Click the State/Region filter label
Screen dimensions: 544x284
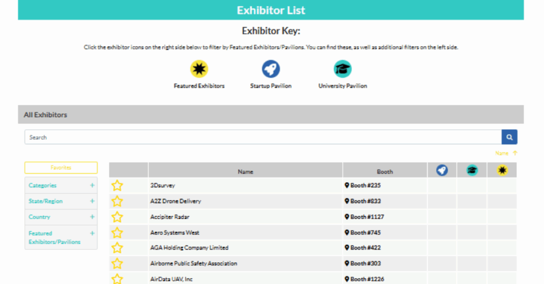(x=46, y=201)
